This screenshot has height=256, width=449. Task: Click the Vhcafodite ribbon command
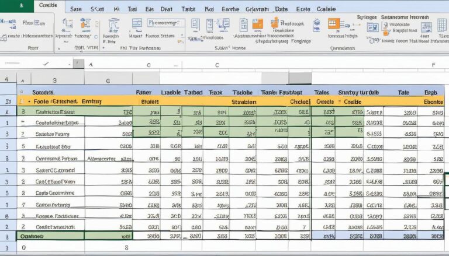pos(400,25)
